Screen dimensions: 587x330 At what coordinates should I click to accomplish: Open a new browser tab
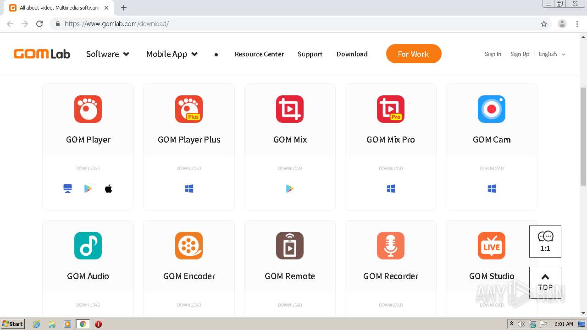pos(124,8)
